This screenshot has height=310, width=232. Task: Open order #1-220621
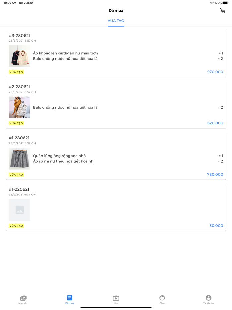click(19, 189)
